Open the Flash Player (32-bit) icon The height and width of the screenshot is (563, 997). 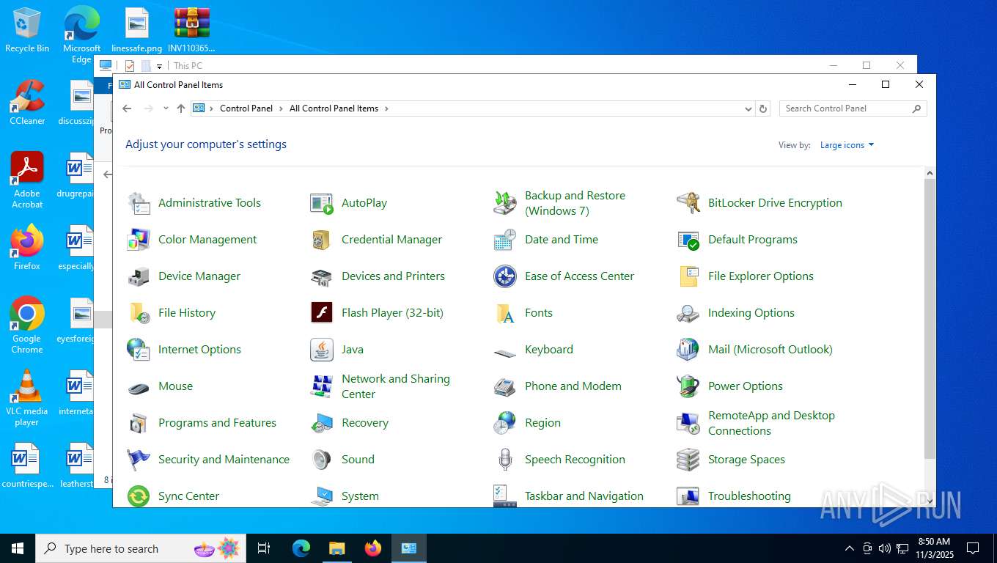click(x=322, y=313)
